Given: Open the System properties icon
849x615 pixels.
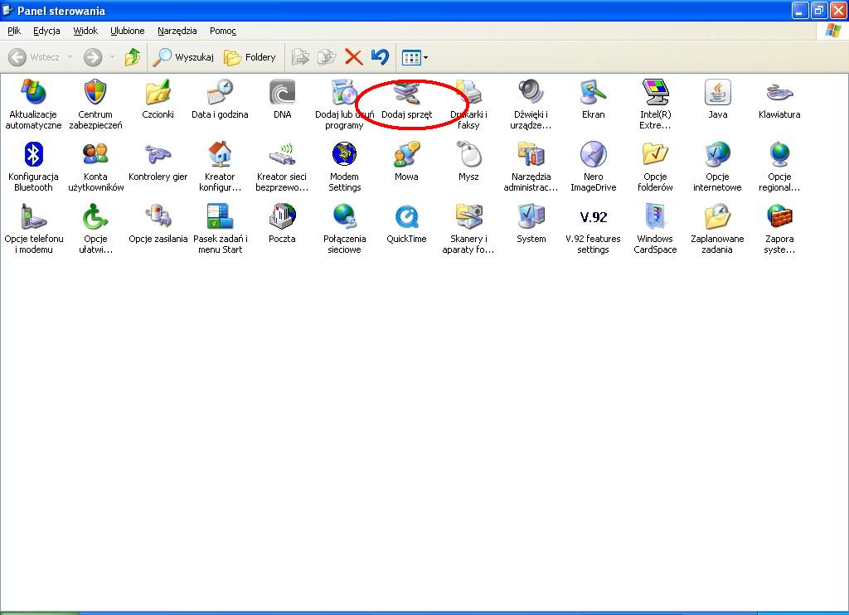Looking at the screenshot, I should 531,224.
